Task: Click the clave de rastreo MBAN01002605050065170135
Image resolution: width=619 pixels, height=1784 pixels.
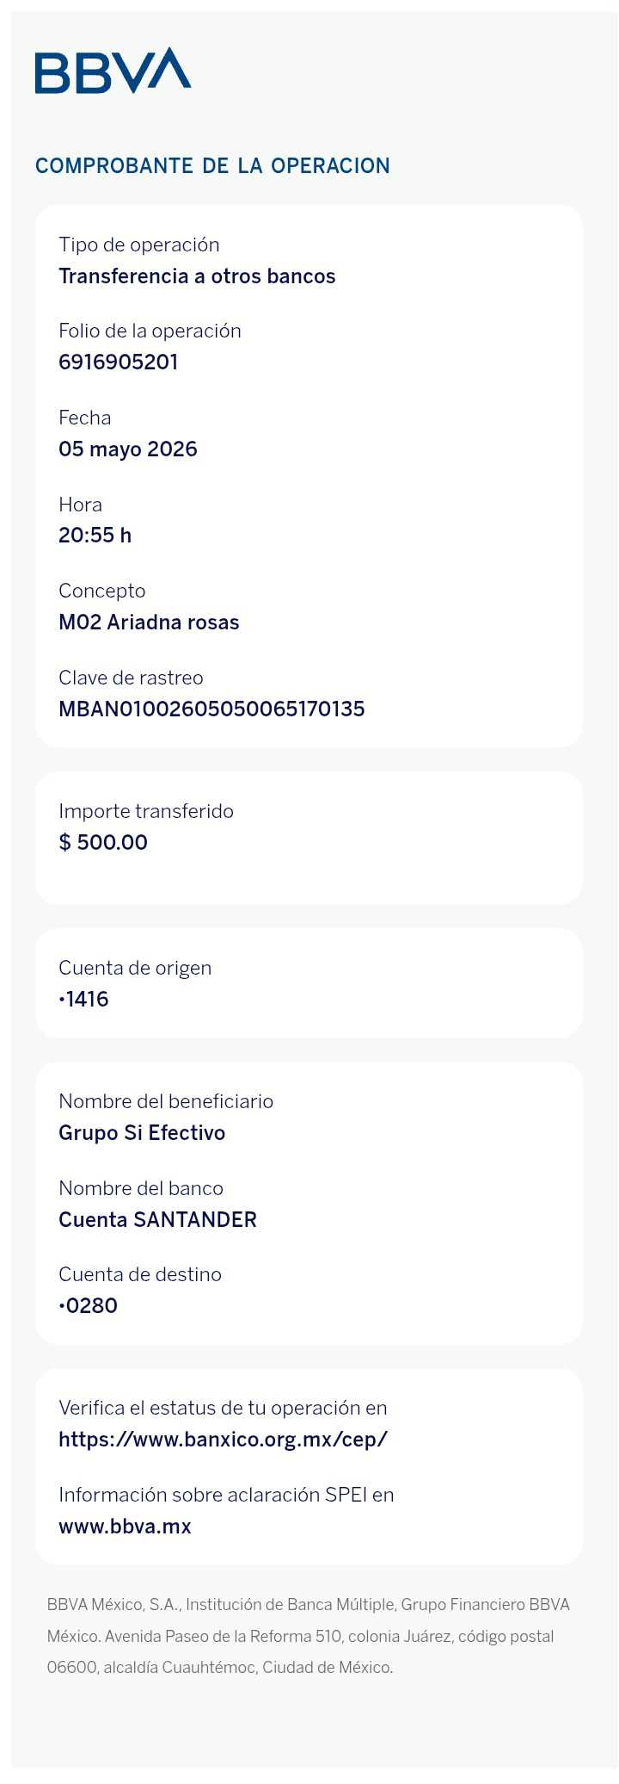Action: click(x=211, y=709)
